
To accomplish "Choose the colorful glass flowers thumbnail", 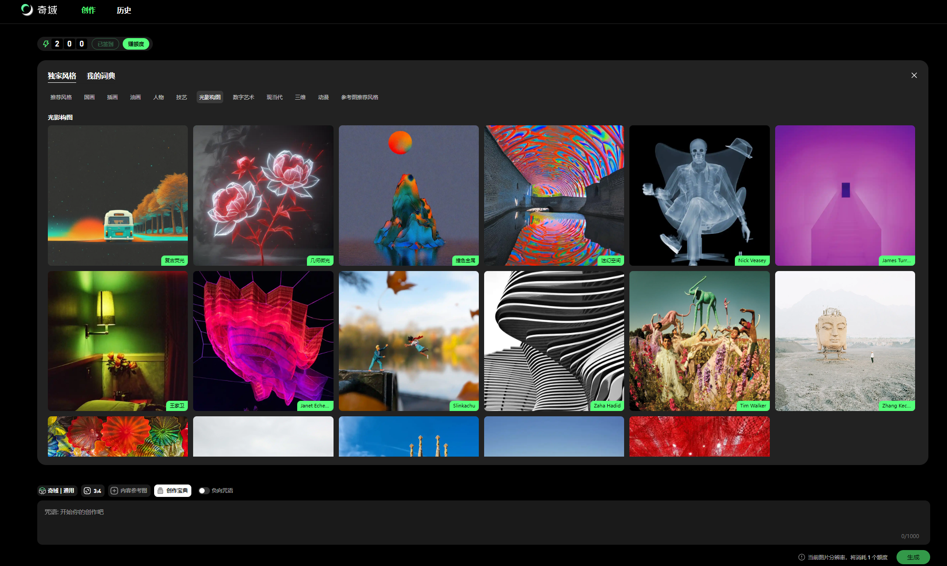I will [x=118, y=436].
